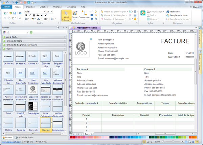Open the www.edrawsoft.com link

(10, 142)
